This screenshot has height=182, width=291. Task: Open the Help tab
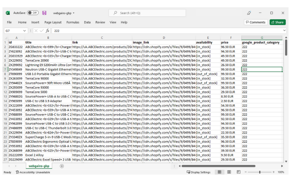[x=124, y=22]
